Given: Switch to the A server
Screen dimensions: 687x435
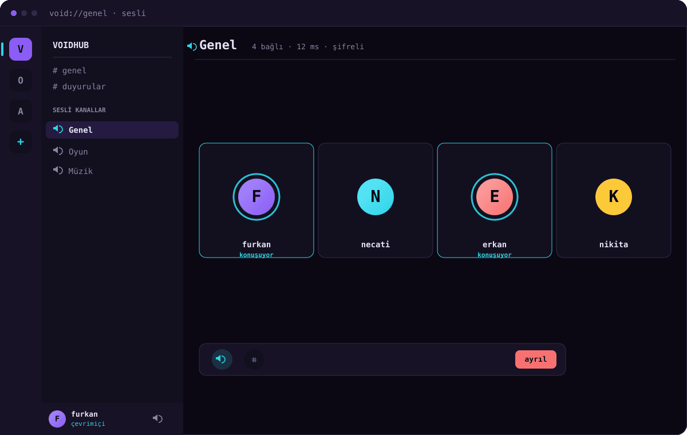Looking at the screenshot, I should coord(21,111).
